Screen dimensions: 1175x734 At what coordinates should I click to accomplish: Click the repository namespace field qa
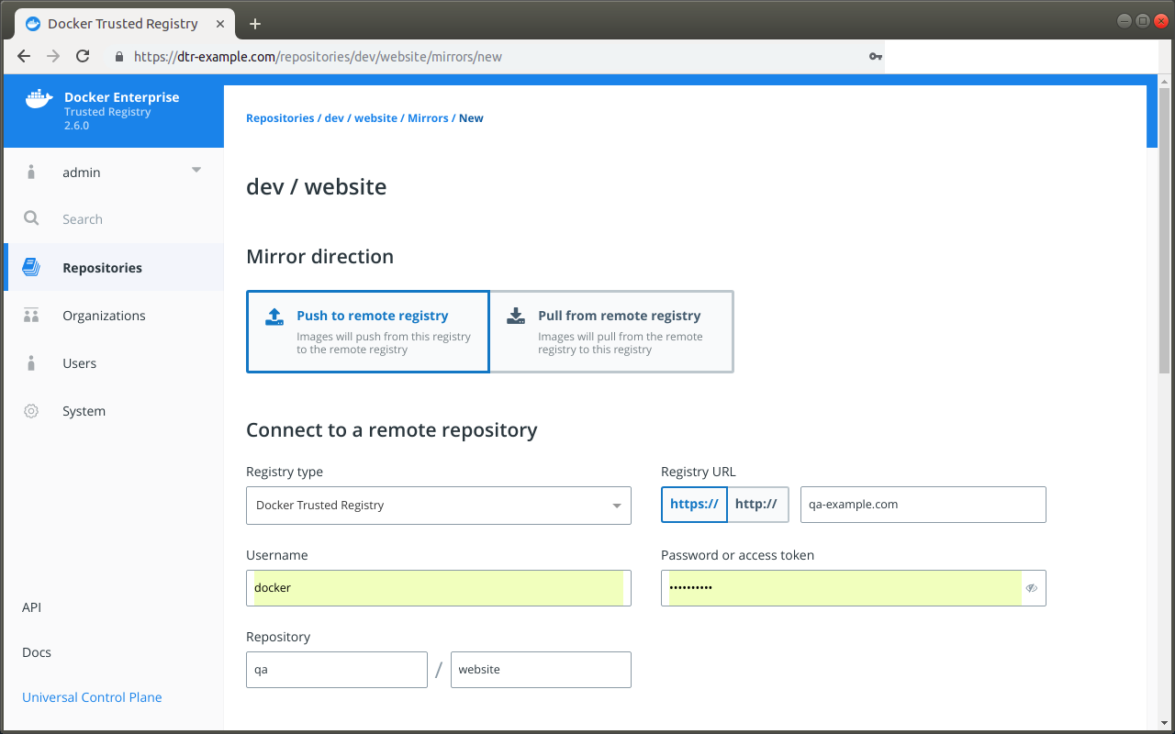[x=337, y=670]
